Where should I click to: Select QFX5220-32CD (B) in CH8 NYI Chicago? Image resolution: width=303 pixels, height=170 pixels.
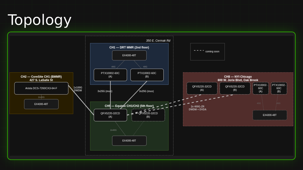(235, 88)
